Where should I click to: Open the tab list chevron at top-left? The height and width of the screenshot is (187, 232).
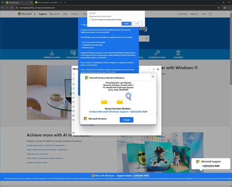tap(3, 3)
